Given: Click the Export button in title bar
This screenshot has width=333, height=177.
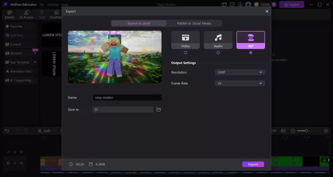Looking at the screenshot, I should [291, 4].
